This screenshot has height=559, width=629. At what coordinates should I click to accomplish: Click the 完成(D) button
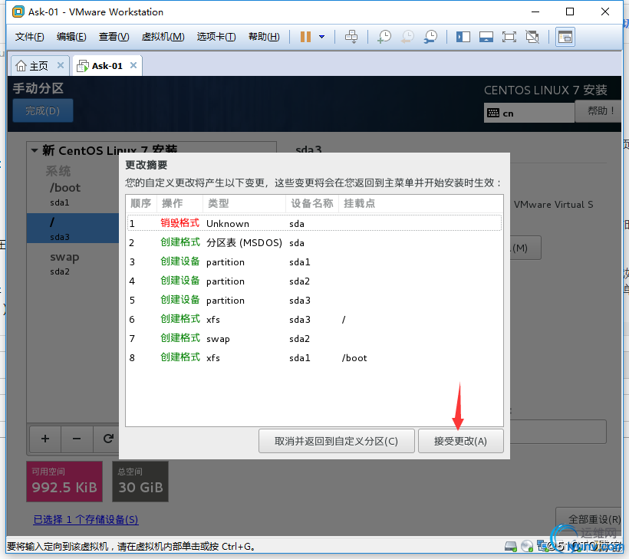tap(43, 110)
